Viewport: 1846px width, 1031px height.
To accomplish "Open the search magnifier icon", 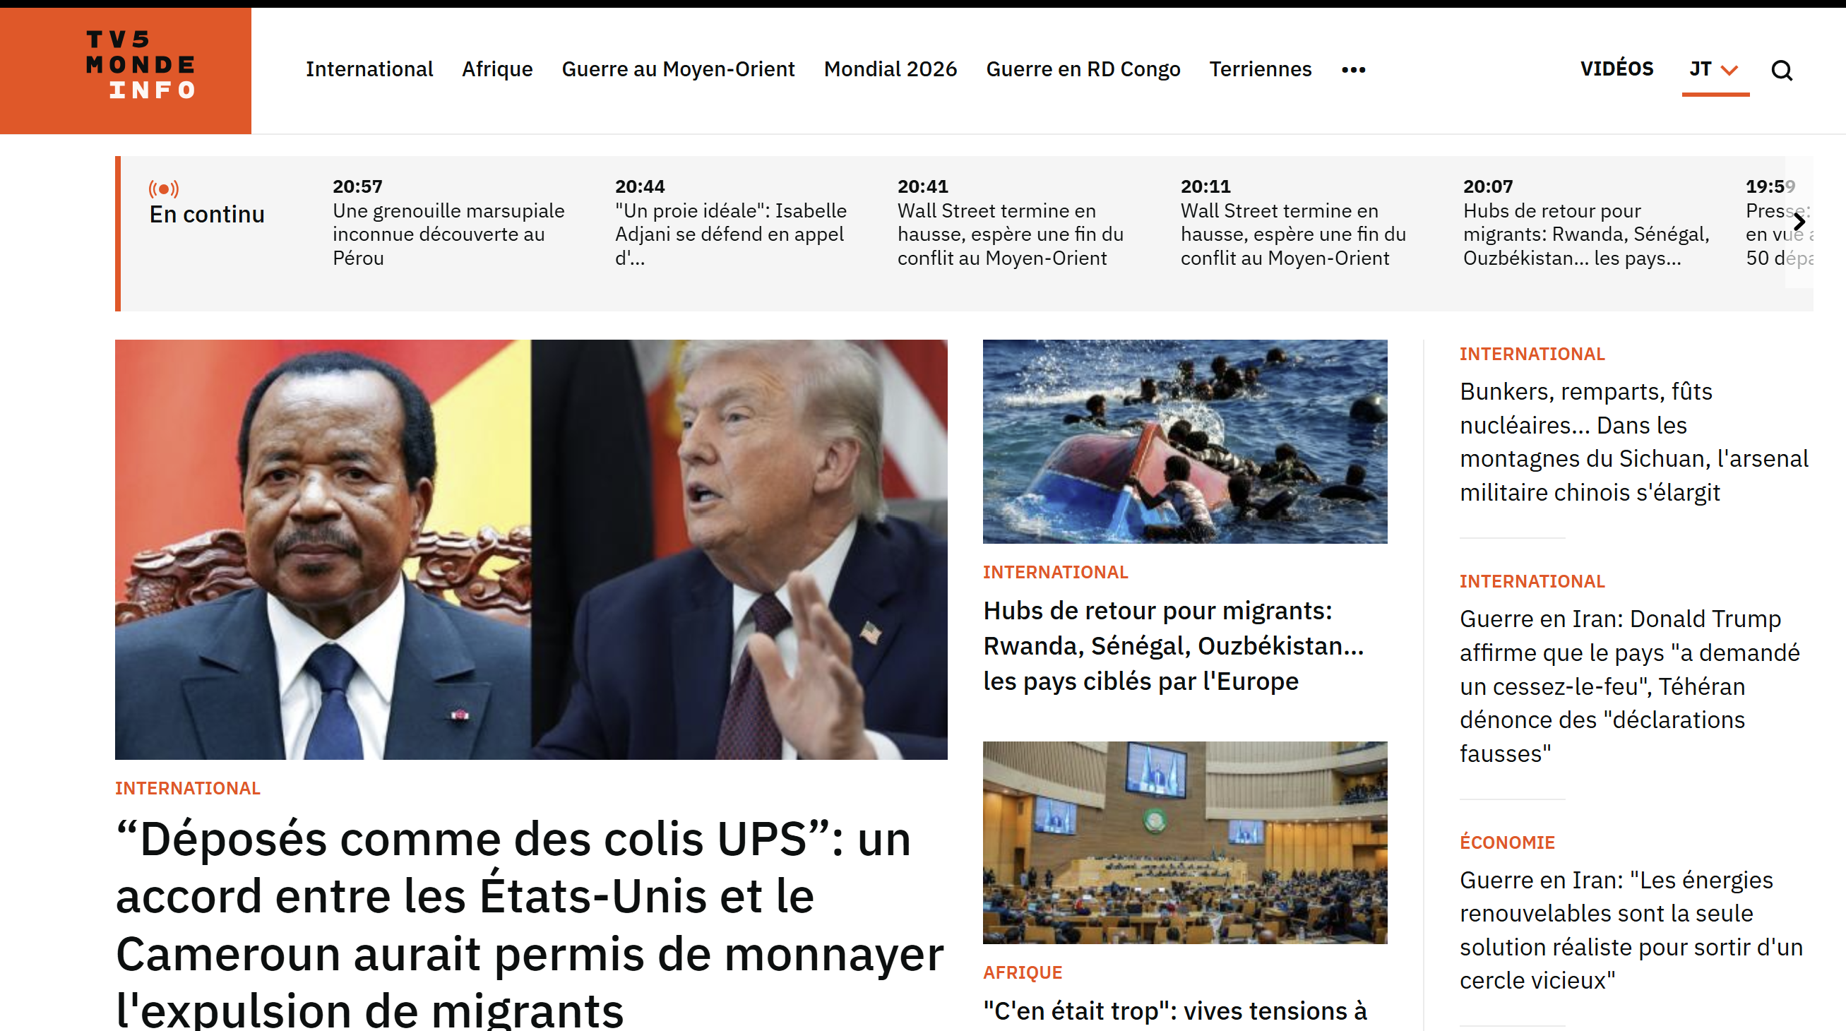I will pyautogui.click(x=1782, y=70).
